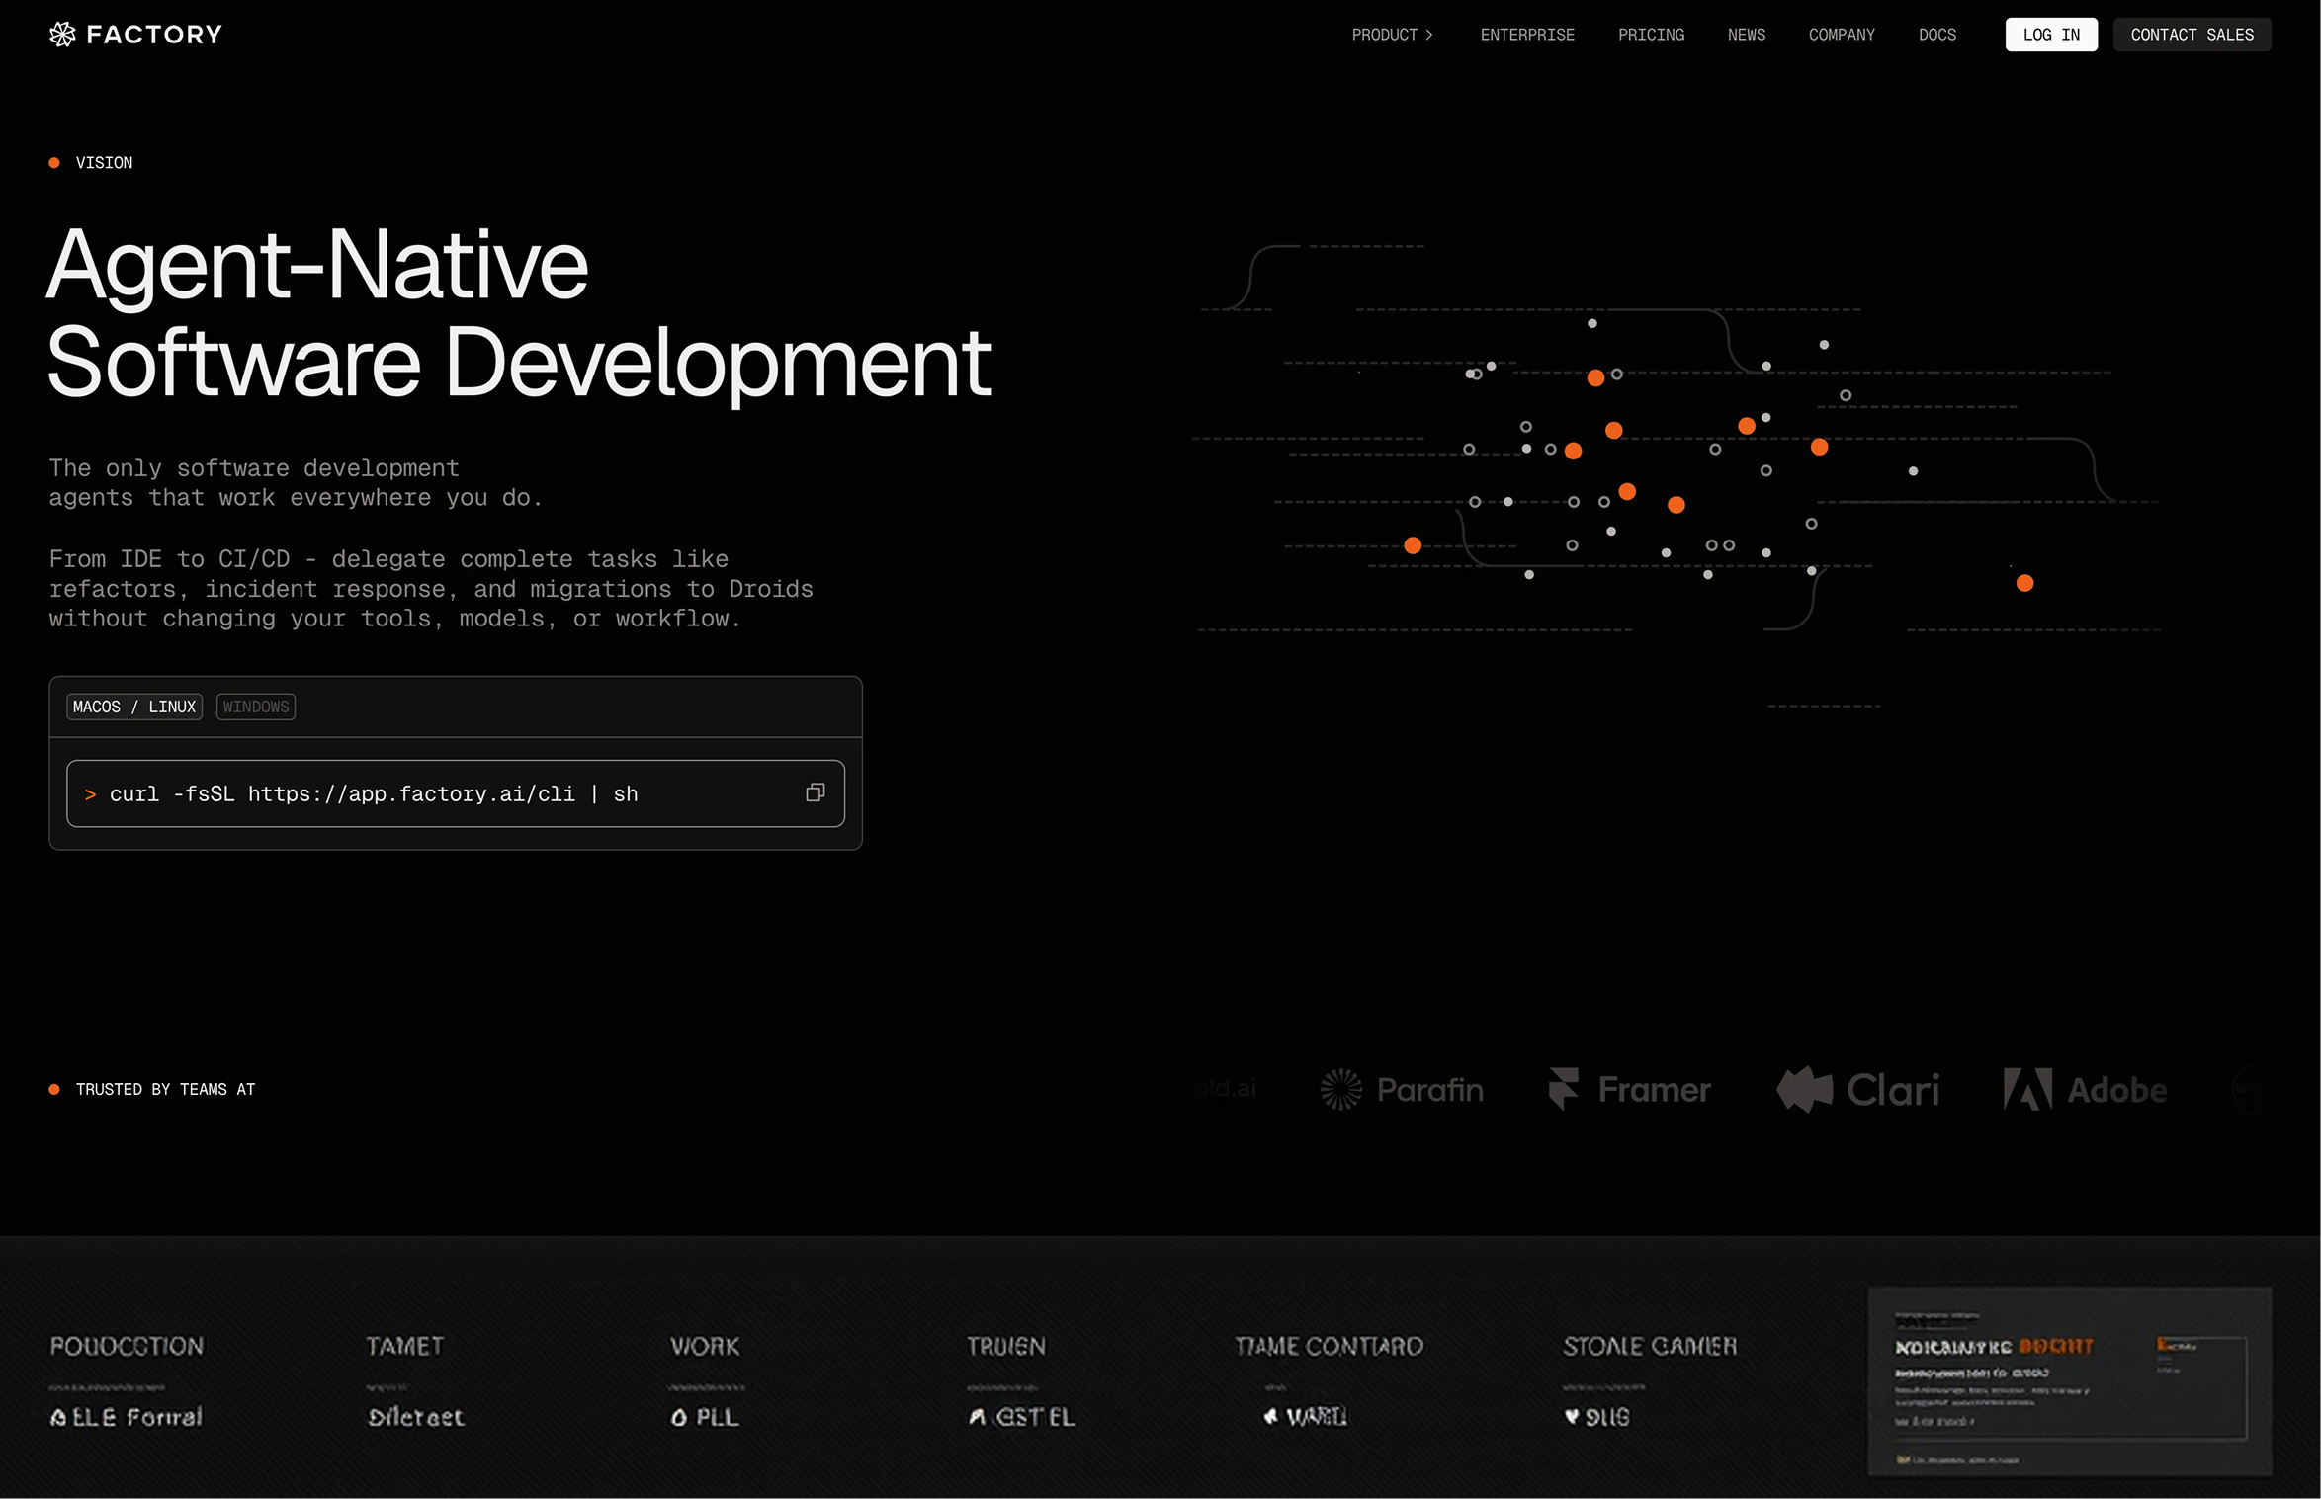Screen dimensions: 2321x1499
Task: Copy the curl install command using copy icon
Action: 815,792
